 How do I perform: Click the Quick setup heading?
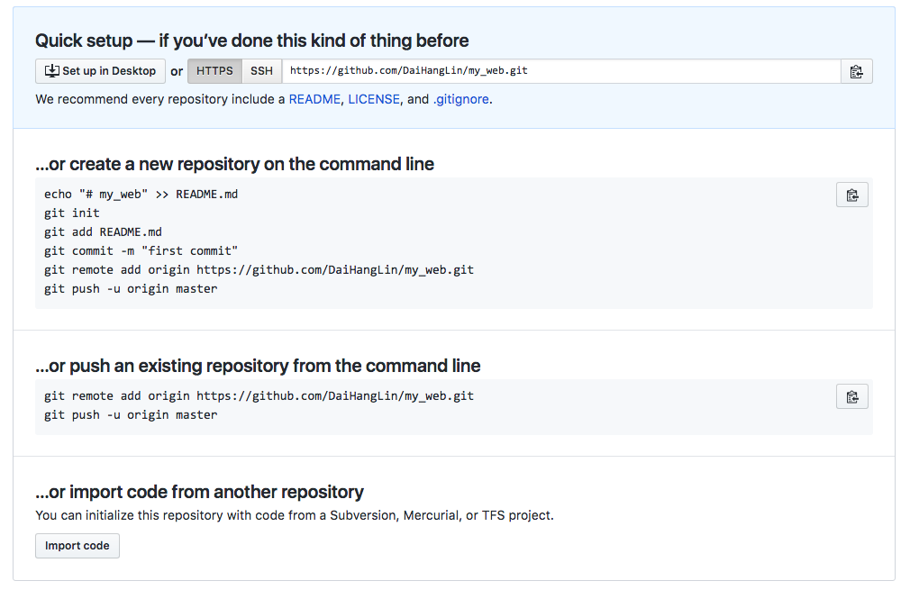click(252, 41)
